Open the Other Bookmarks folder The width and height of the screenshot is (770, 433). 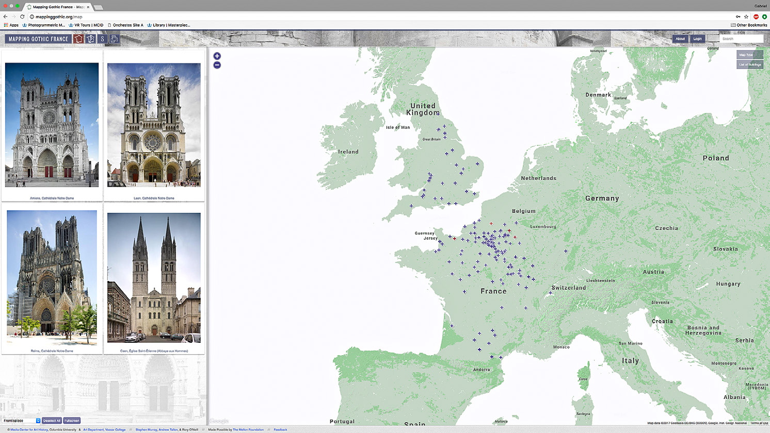pos(749,25)
